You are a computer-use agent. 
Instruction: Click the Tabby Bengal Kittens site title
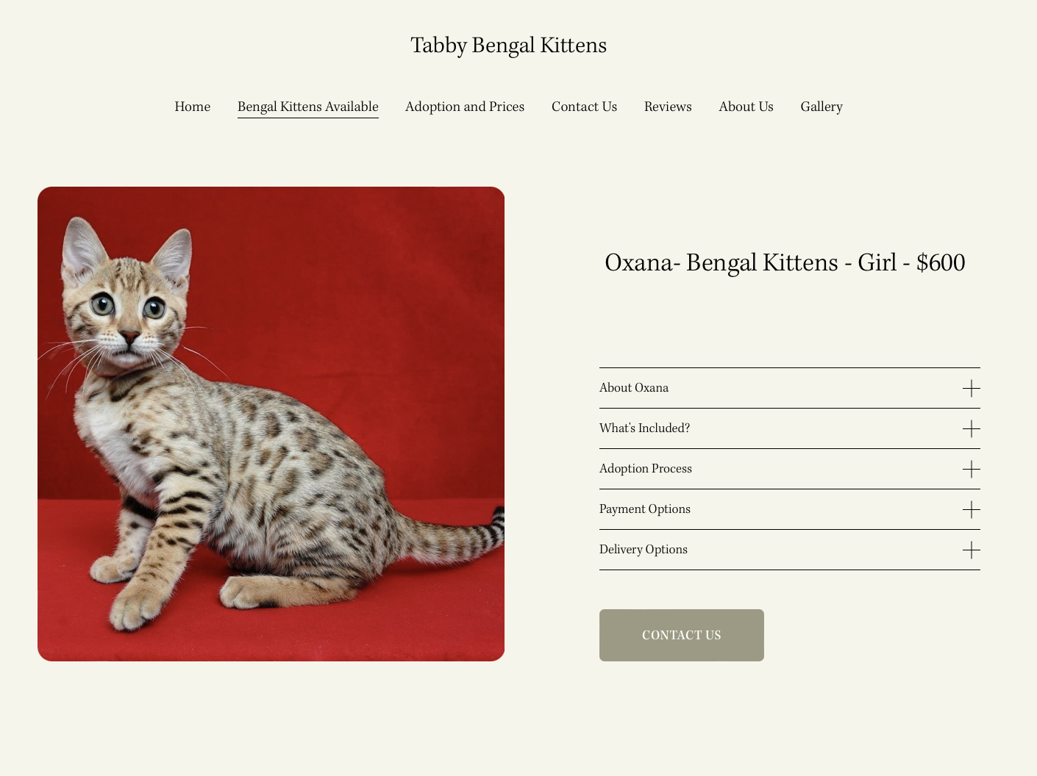point(508,46)
